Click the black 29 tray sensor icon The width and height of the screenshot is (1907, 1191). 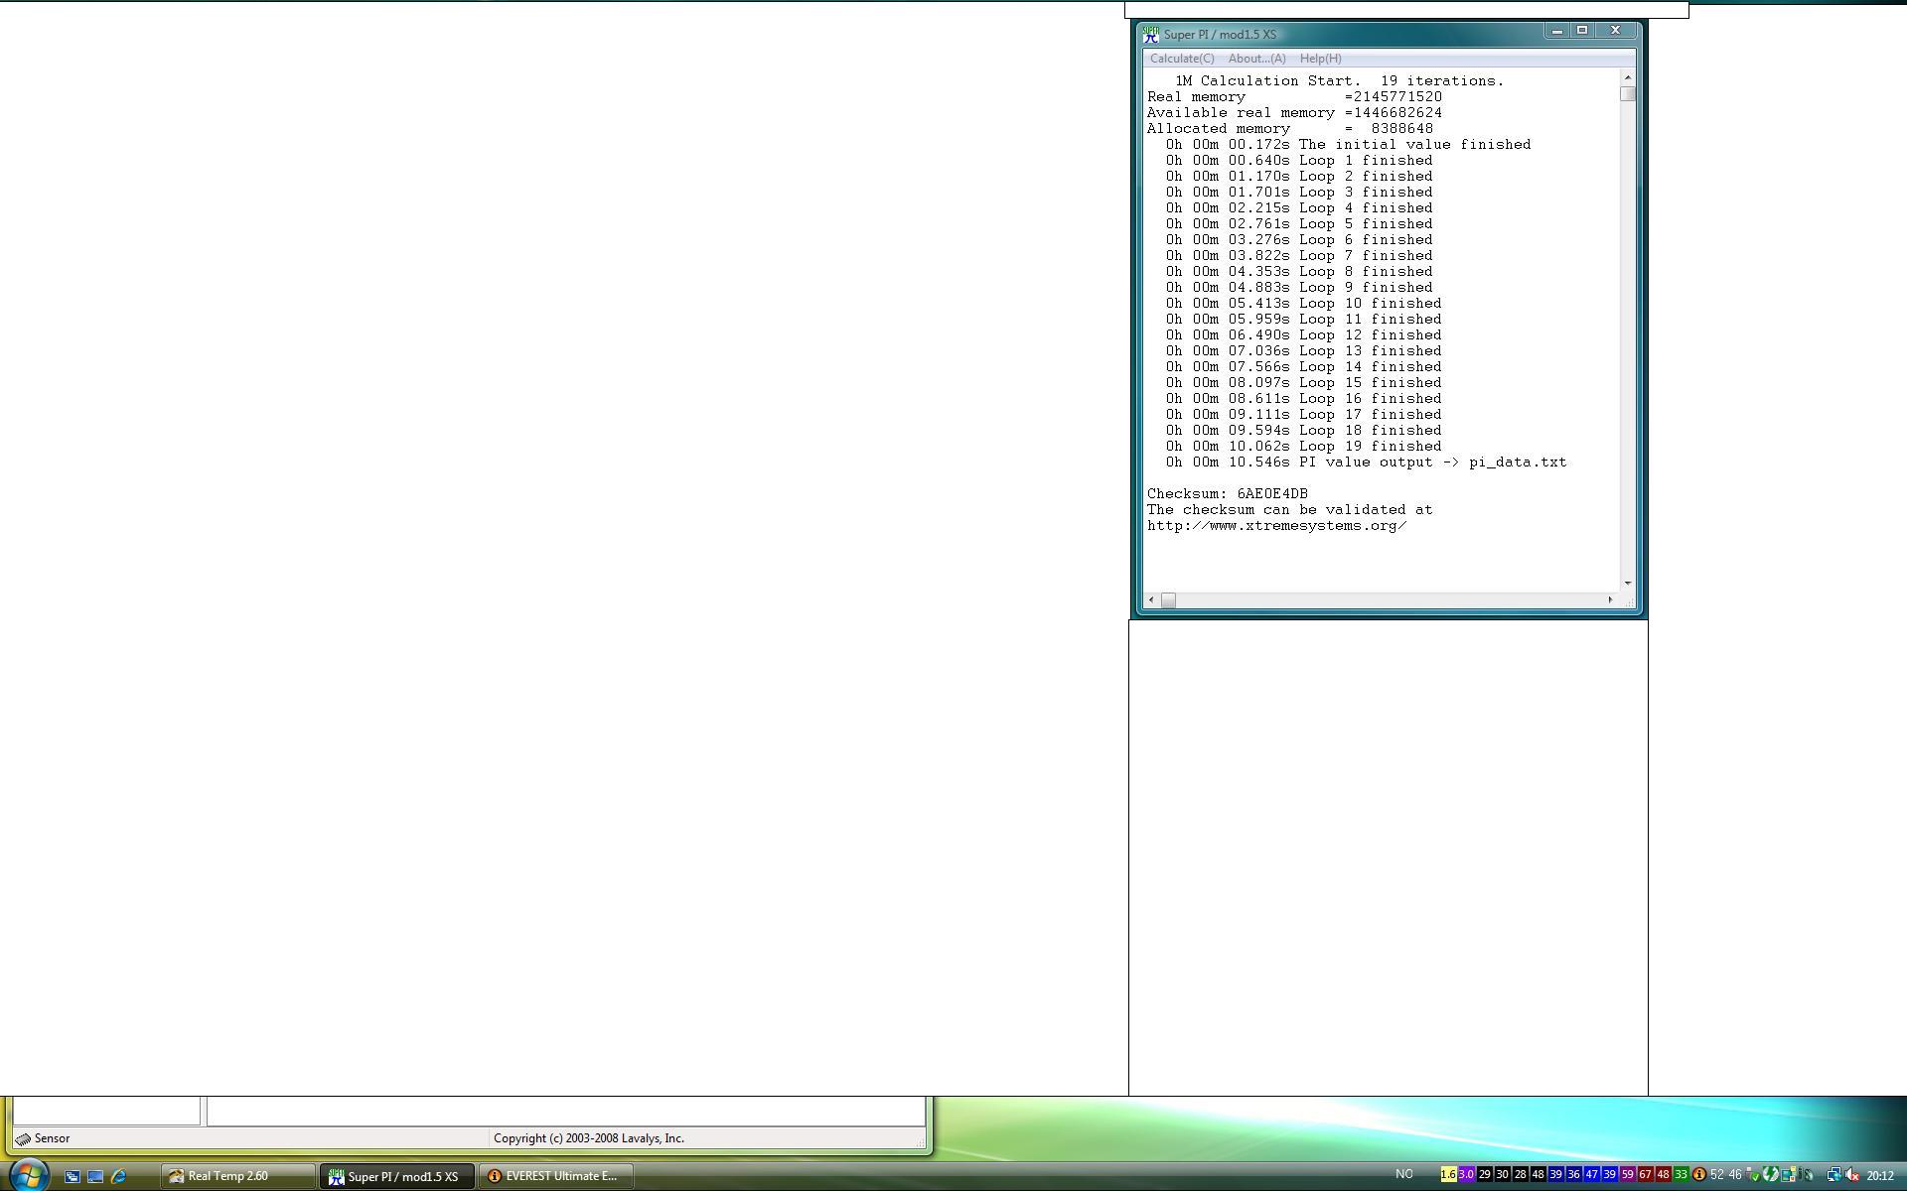tap(1485, 1174)
